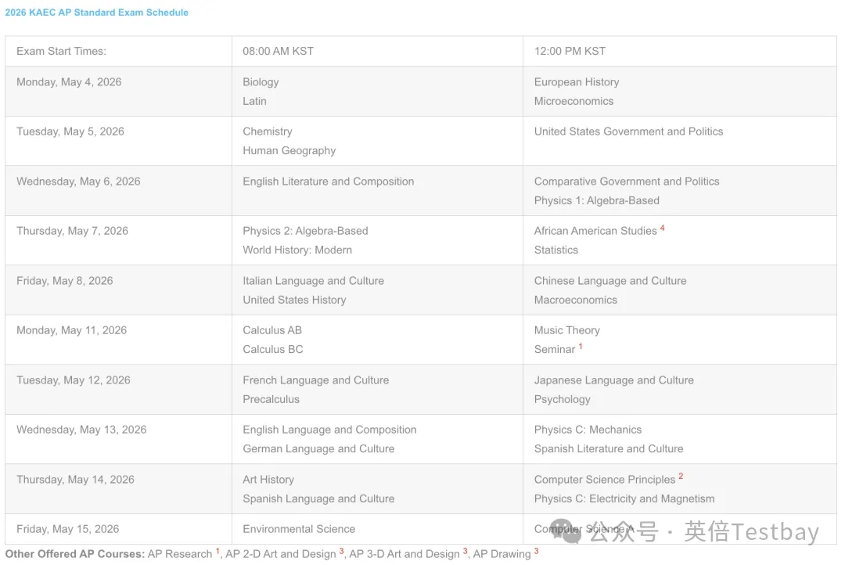Click the Chinese Language and Culture entry
The width and height of the screenshot is (845, 565).
click(610, 281)
